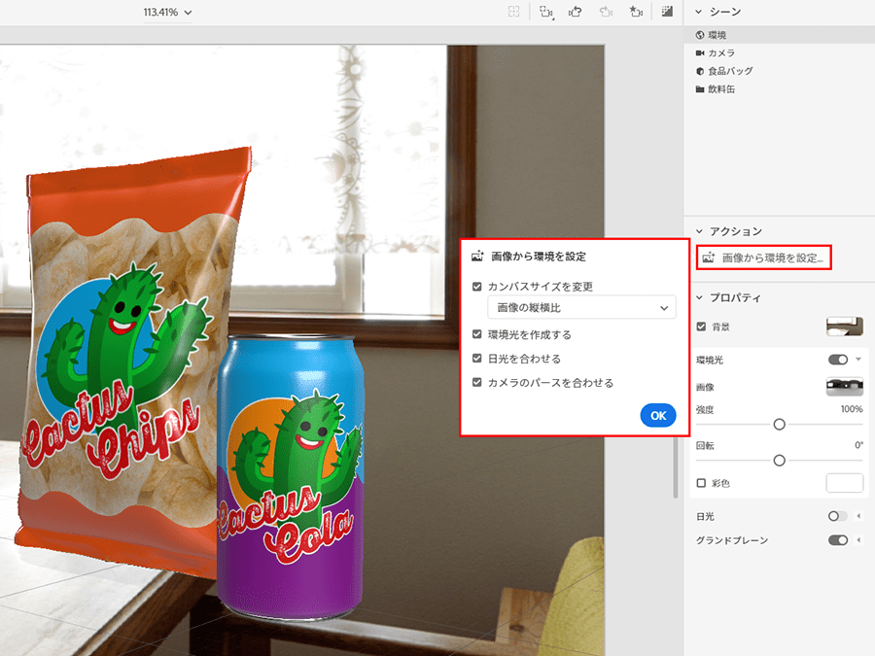Click the globe icon beside 環境
Image resolution: width=875 pixels, height=656 pixels.
pos(700,35)
